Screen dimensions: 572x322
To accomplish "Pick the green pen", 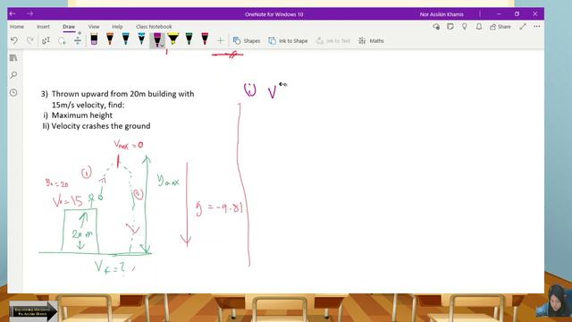I will coord(189,39).
